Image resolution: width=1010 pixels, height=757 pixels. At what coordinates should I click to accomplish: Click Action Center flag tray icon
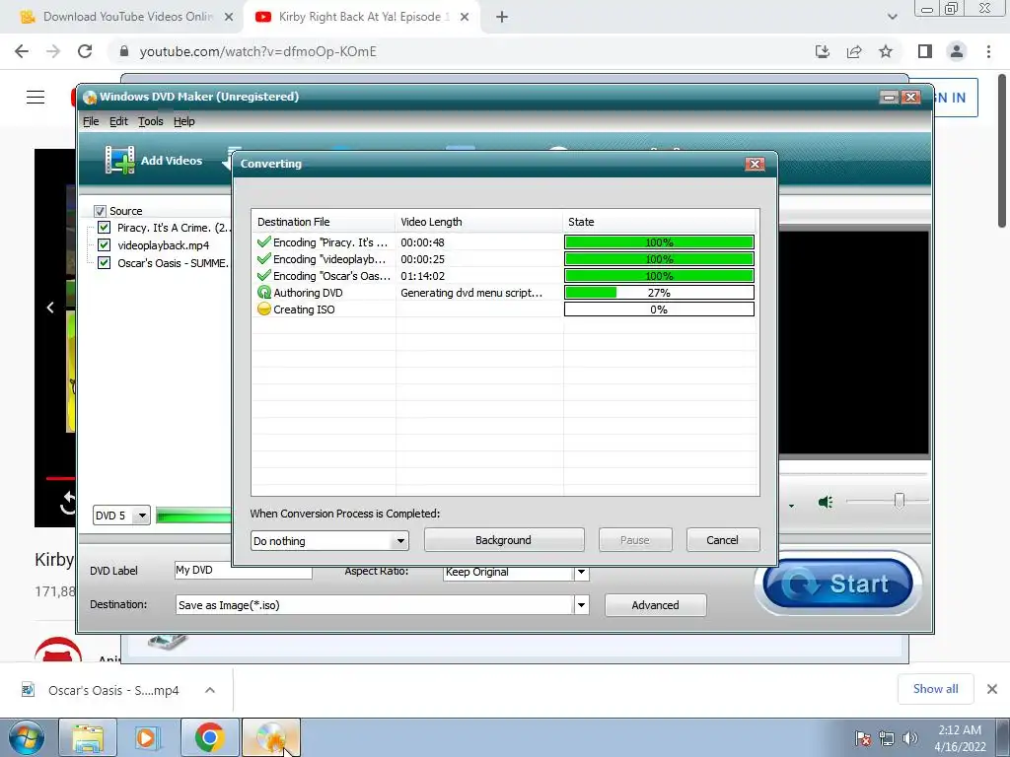point(863,738)
